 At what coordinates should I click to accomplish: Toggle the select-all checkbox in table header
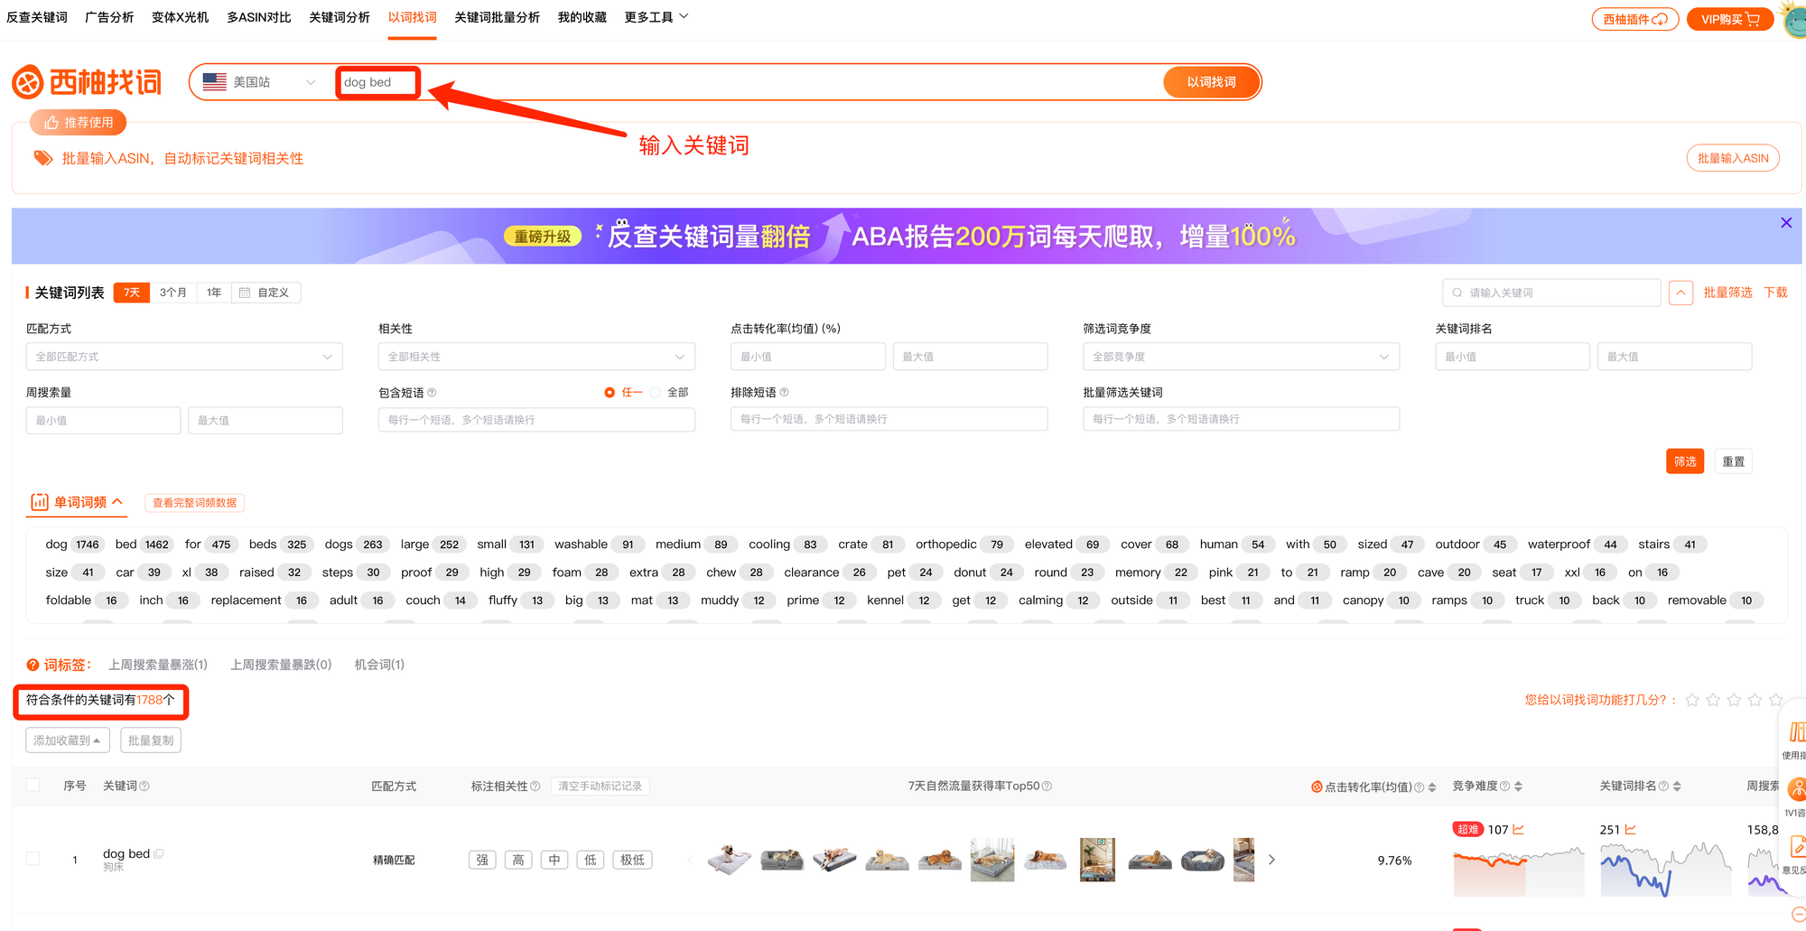(x=33, y=785)
